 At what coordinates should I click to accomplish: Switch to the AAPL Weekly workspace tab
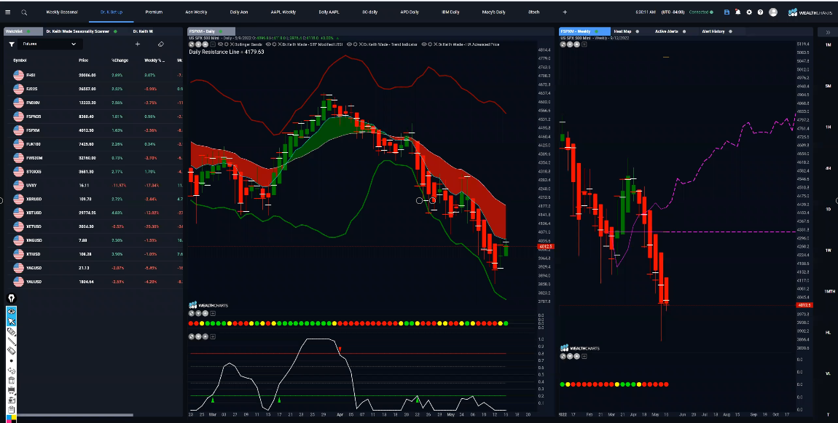[x=283, y=12]
